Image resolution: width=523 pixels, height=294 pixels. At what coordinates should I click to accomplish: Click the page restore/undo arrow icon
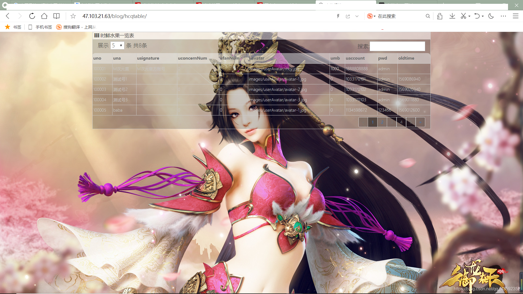(477, 16)
